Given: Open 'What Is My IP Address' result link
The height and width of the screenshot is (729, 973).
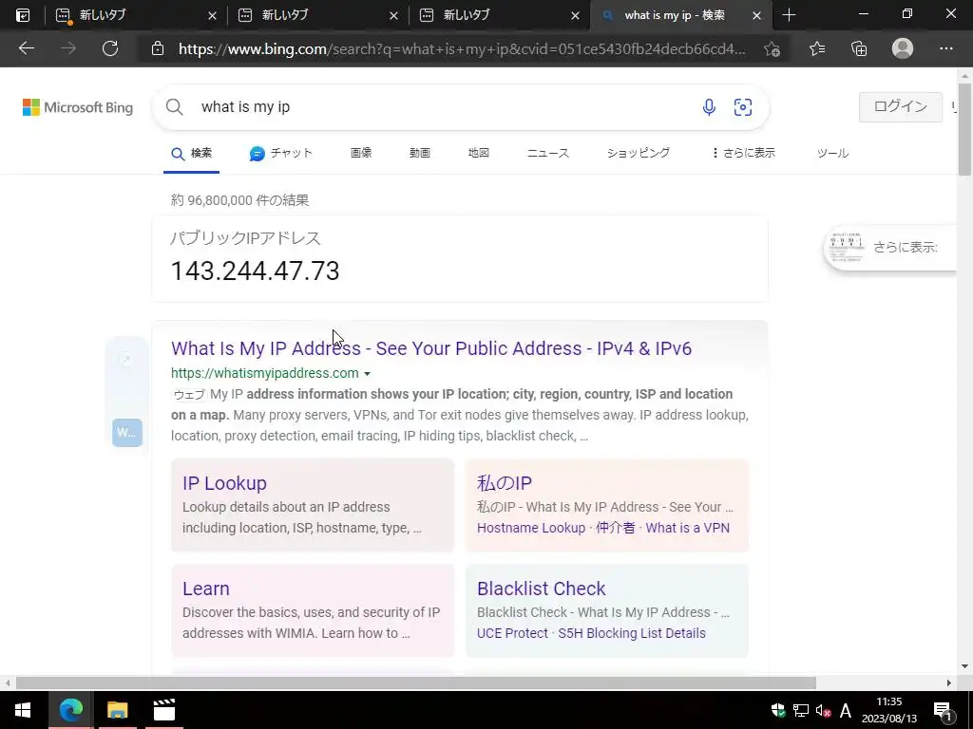Looking at the screenshot, I should (431, 348).
